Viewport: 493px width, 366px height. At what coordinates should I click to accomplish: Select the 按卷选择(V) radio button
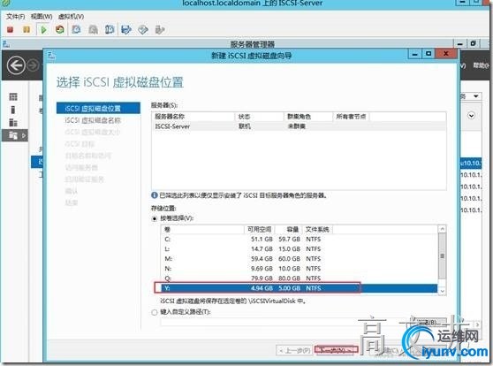point(155,218)
